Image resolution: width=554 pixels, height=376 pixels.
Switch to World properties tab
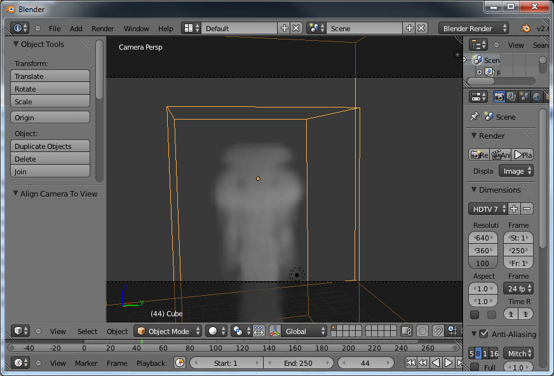tap(537, 97)
